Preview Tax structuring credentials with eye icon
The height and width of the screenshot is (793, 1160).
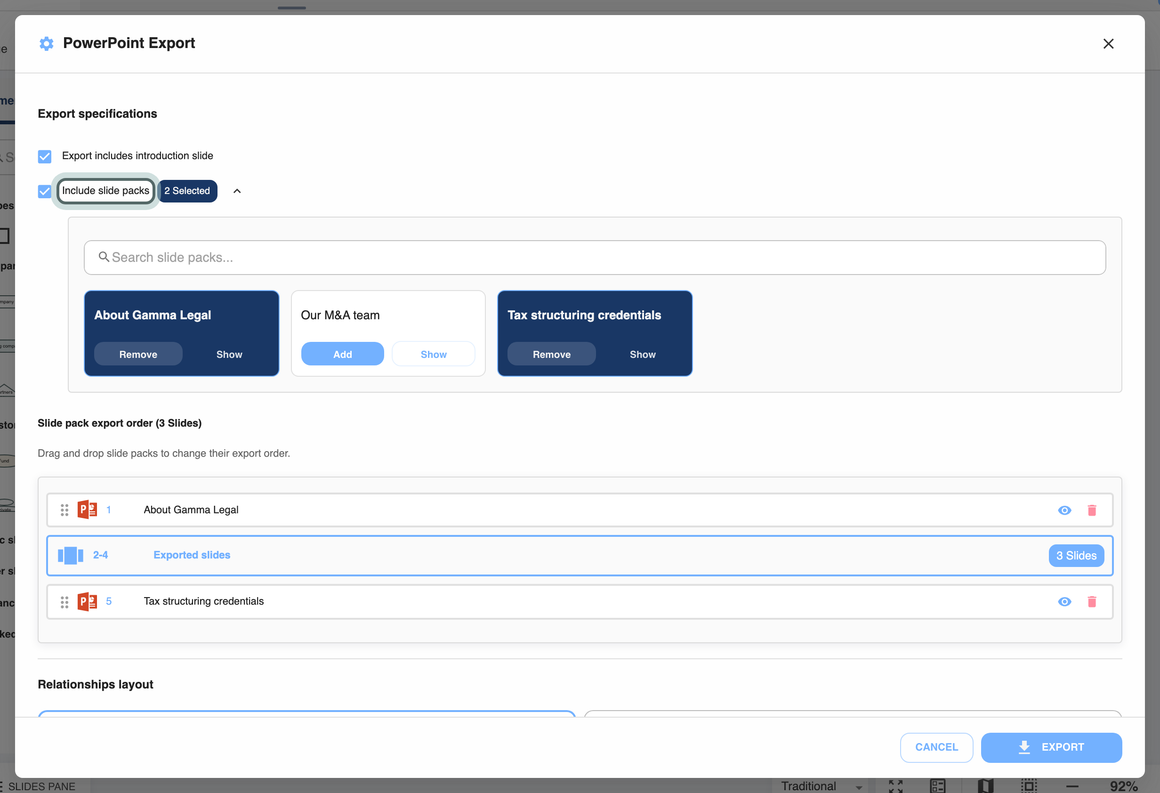click(x=1064, y=602)
